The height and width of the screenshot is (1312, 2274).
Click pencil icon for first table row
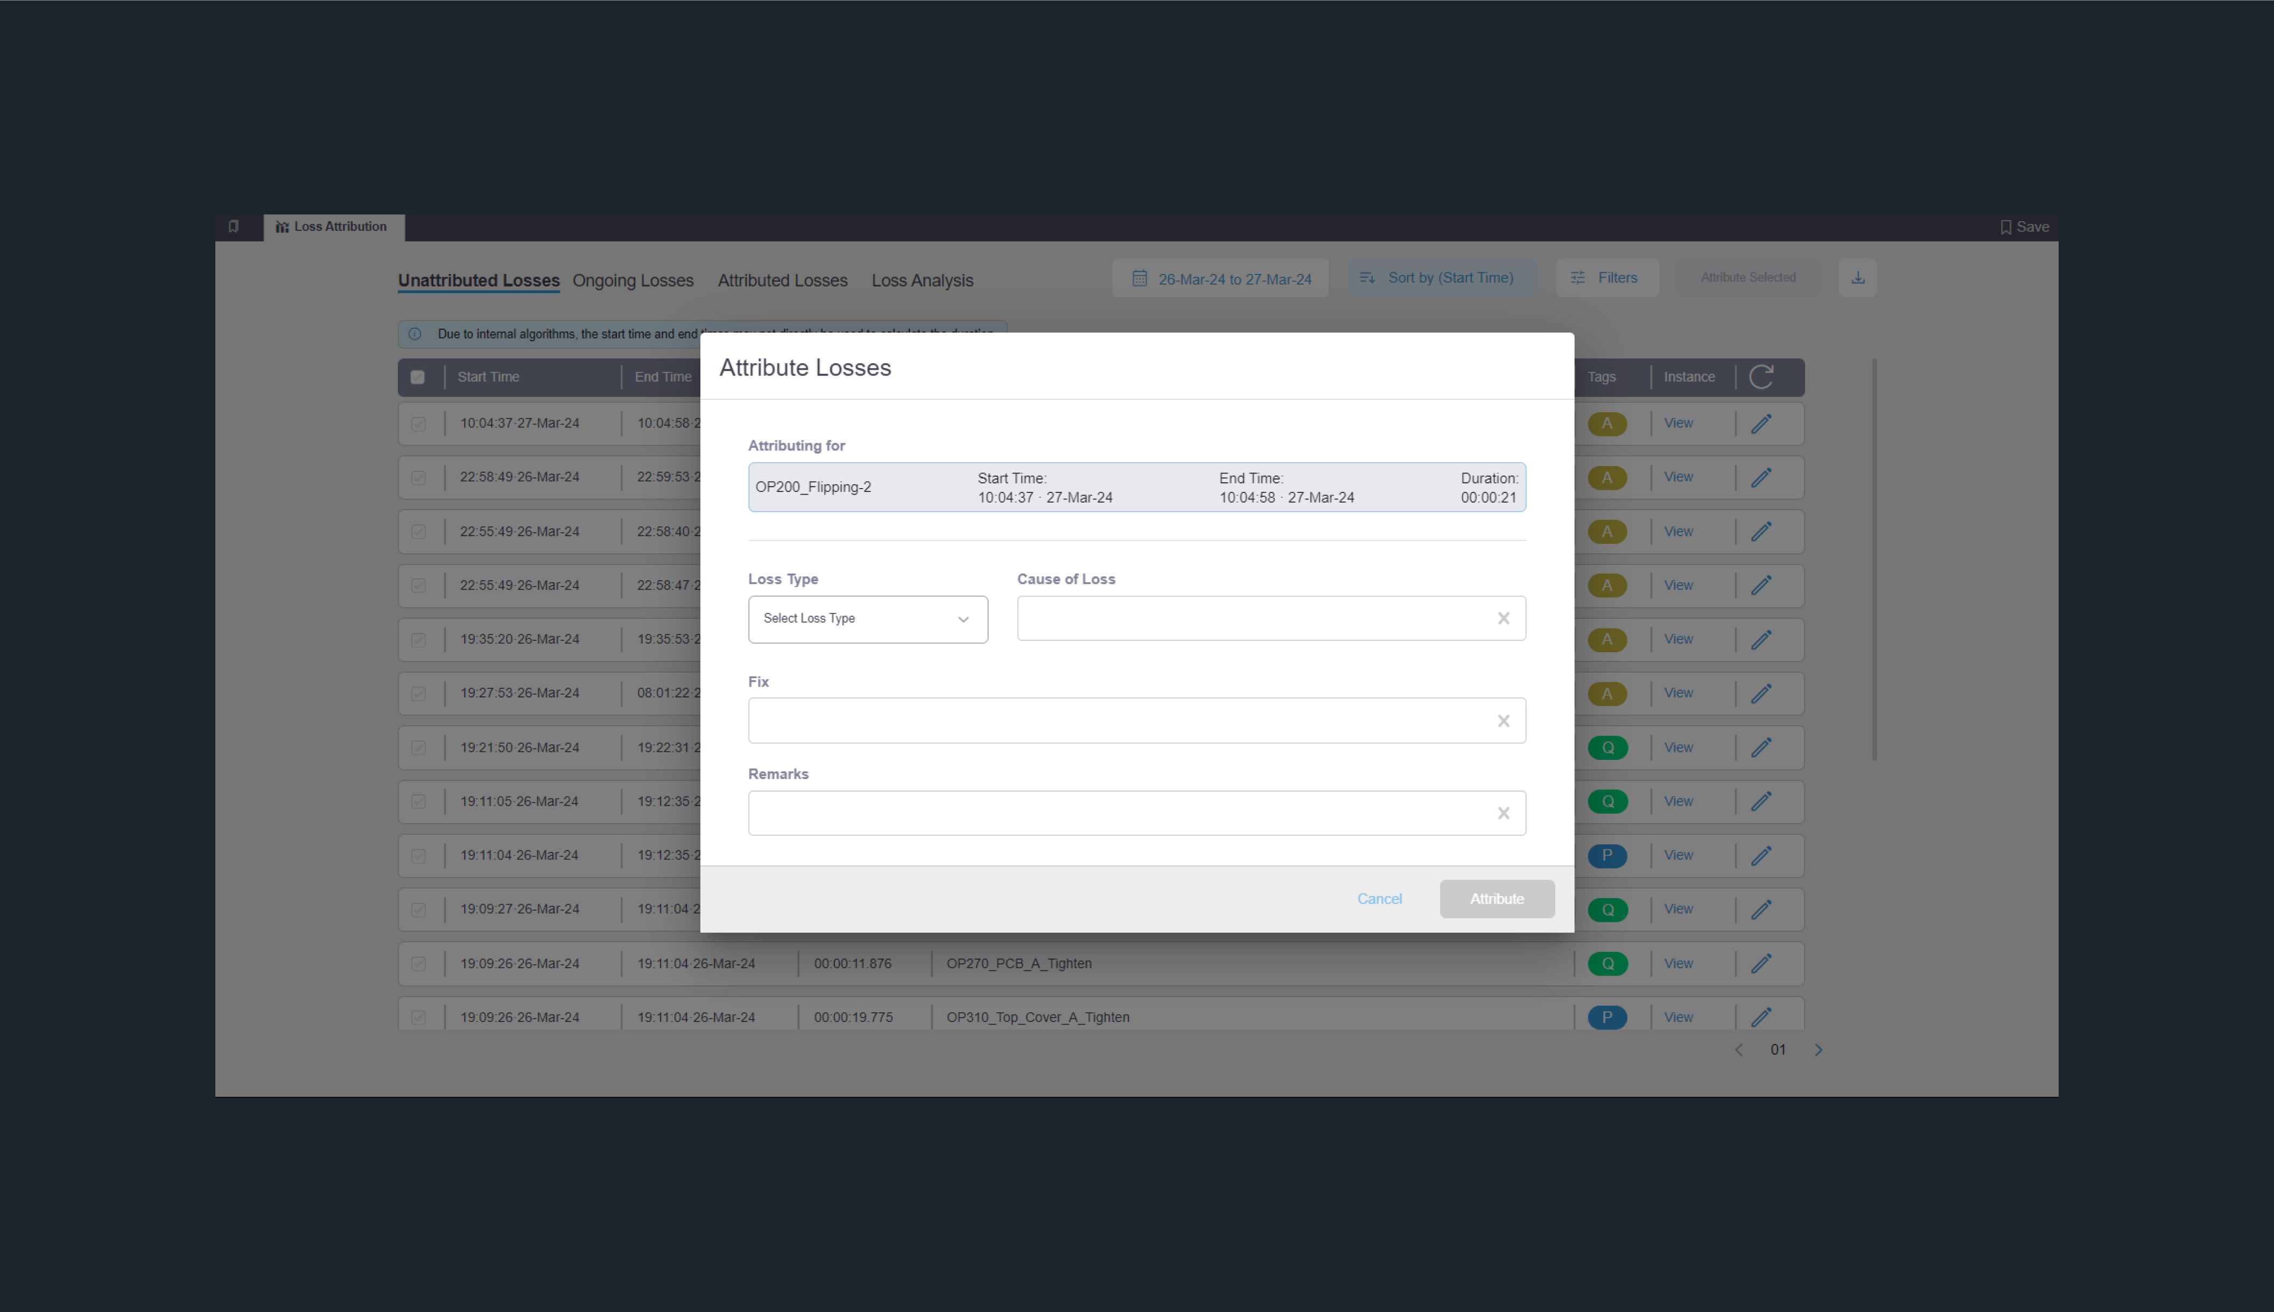1761,424
